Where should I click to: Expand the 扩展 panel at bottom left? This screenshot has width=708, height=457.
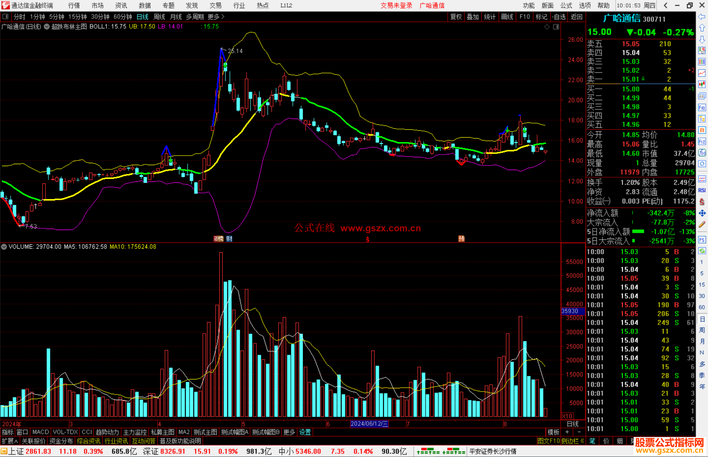[10, 441]
